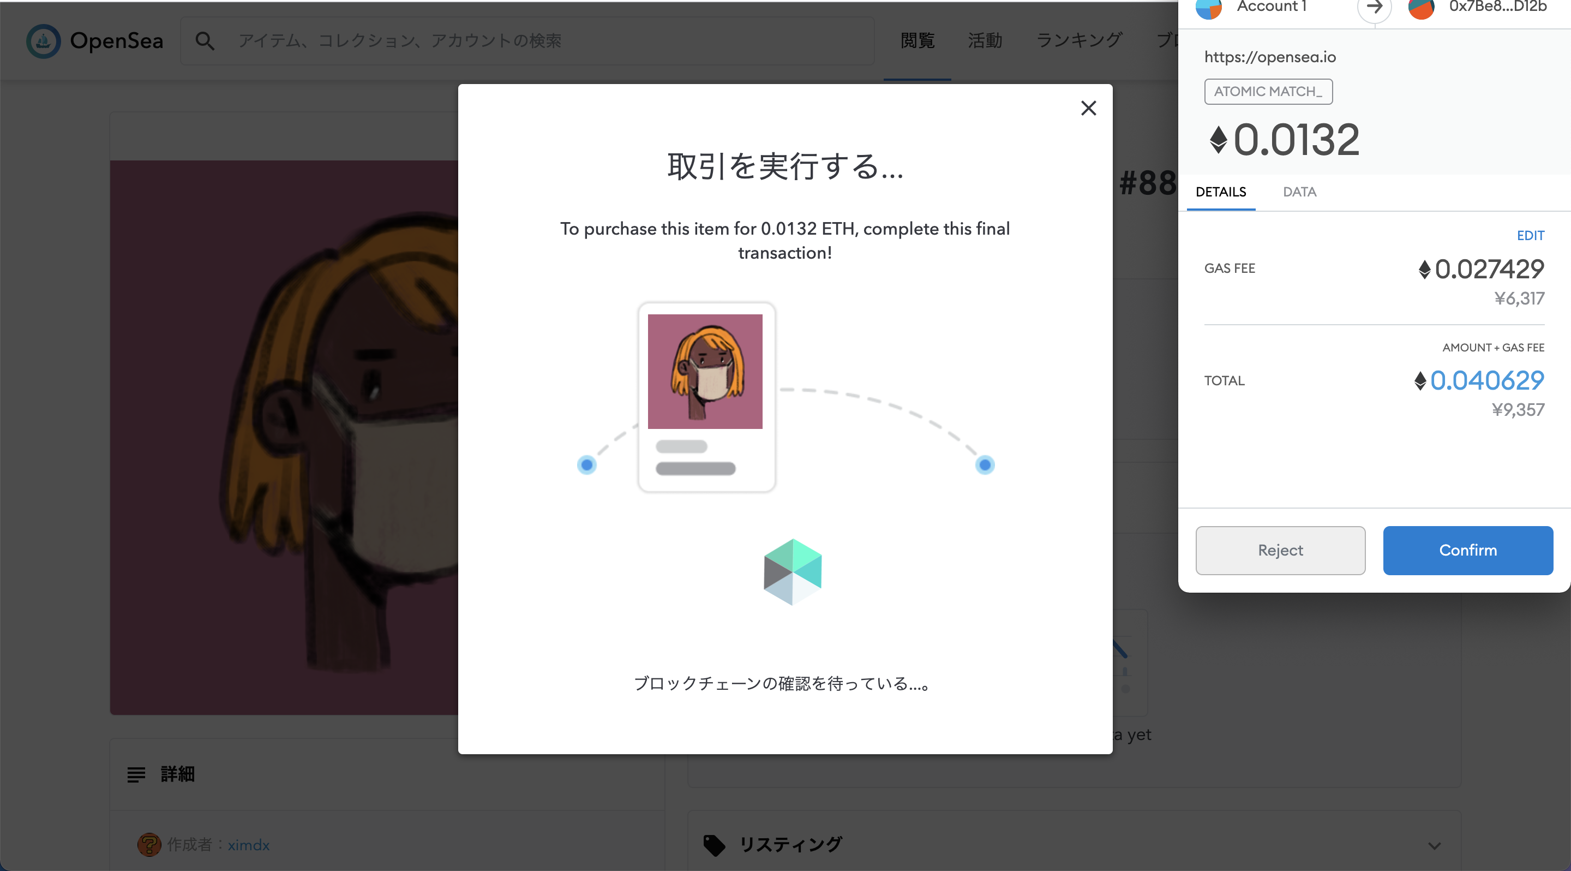Click the 0x7Be8...D12b recipient avatar
The width and height of the screenshot is (1571, 871).
(1420, 7)
